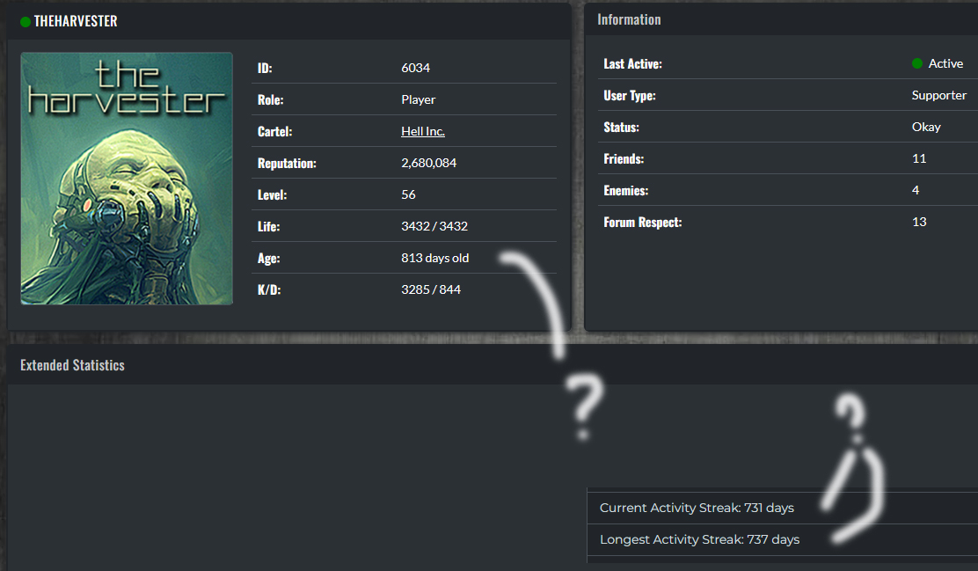
Task: Click the User Type Supporter value
Action: coord(938,96)
